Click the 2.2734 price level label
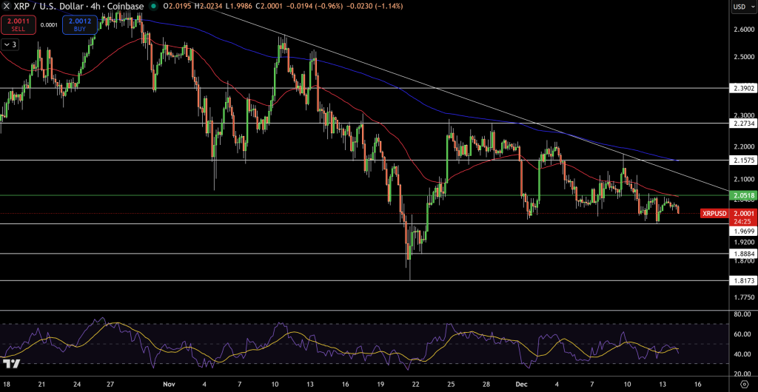 coord(743,124)
